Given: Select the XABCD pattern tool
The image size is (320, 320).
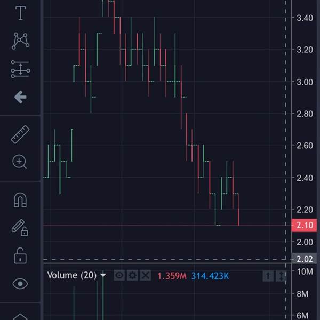Looking at the screenshot, I should pos(20,41).
